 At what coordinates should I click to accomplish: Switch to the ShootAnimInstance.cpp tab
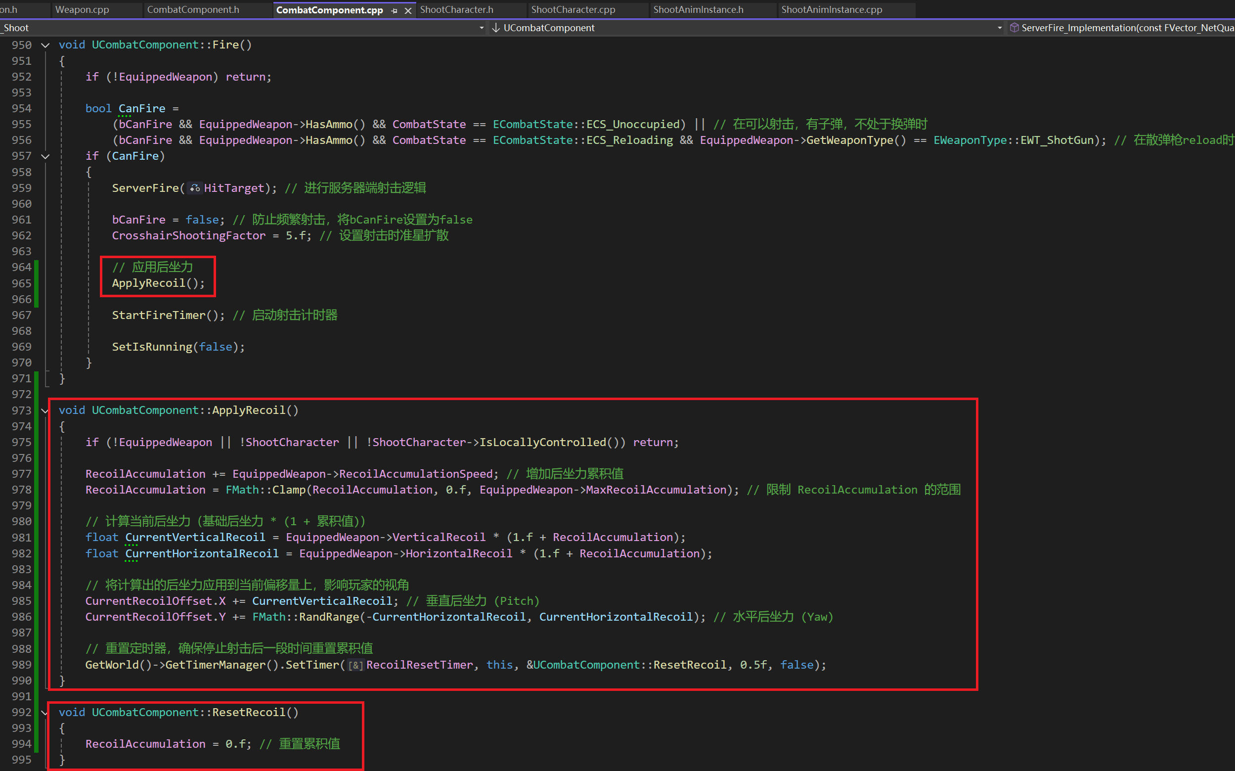click(x=831, y=10)
